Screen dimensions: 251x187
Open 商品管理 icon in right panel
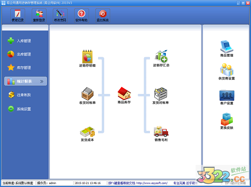tap(227, 49)
